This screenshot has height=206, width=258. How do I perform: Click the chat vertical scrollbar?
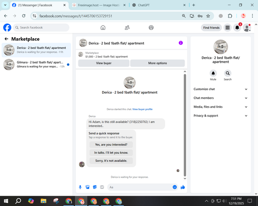(x=185, y=125)
